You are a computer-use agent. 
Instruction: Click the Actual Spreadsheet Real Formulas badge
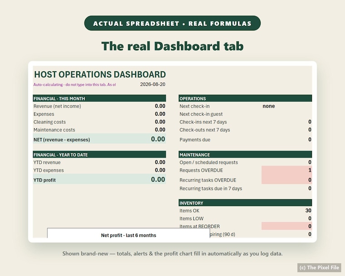coord(172,23)
